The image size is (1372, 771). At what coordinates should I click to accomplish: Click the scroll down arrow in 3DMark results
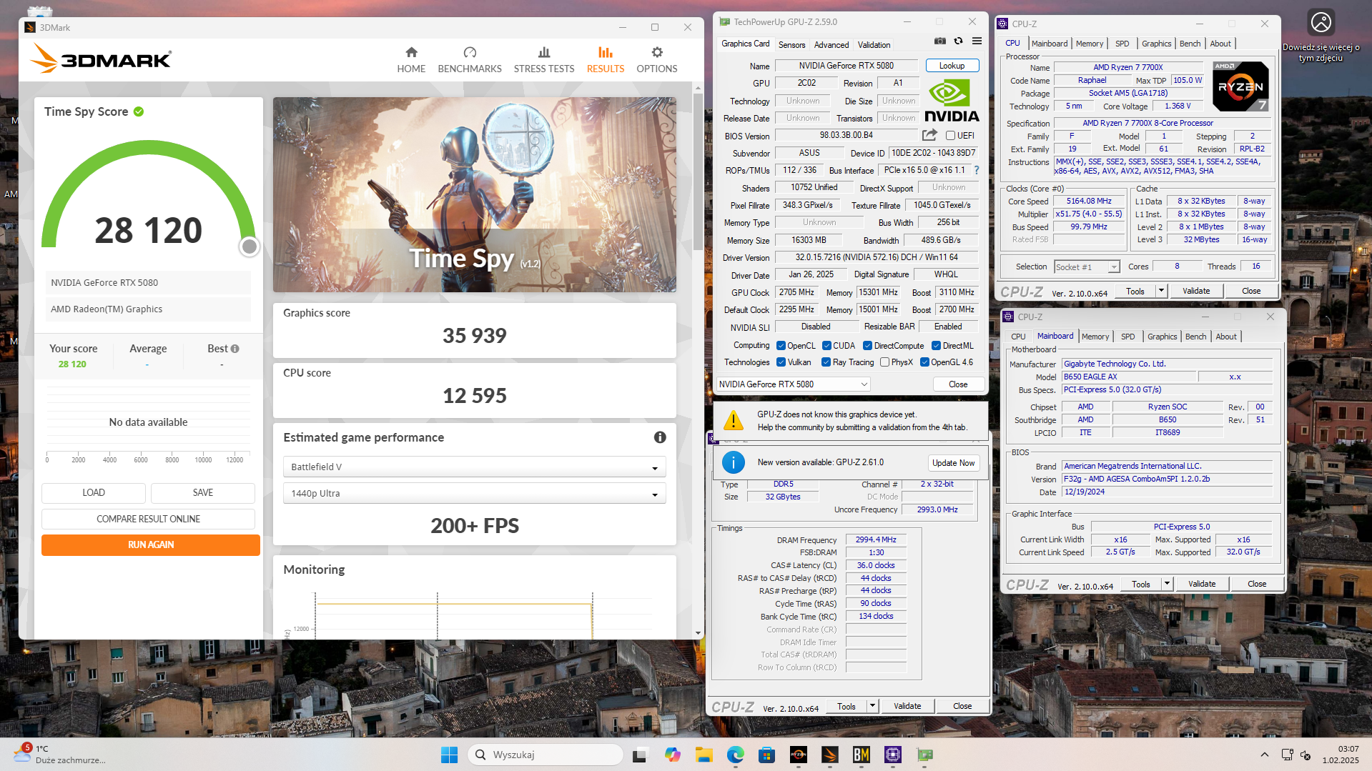(698, 633)
